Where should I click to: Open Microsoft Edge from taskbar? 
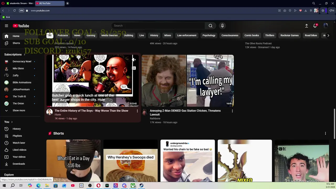38,186
